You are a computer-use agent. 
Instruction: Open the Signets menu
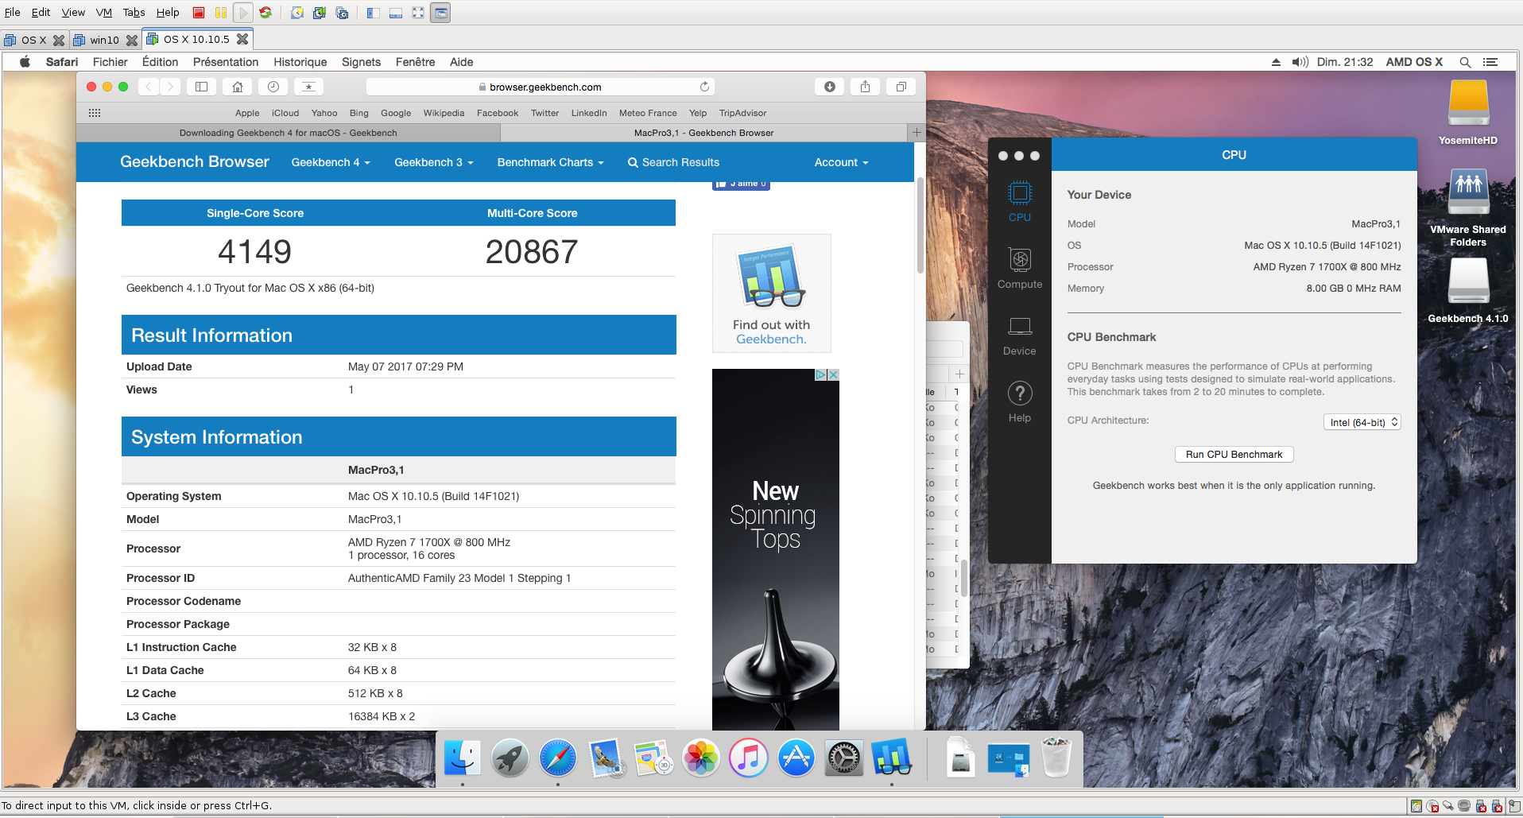point(362,62)
